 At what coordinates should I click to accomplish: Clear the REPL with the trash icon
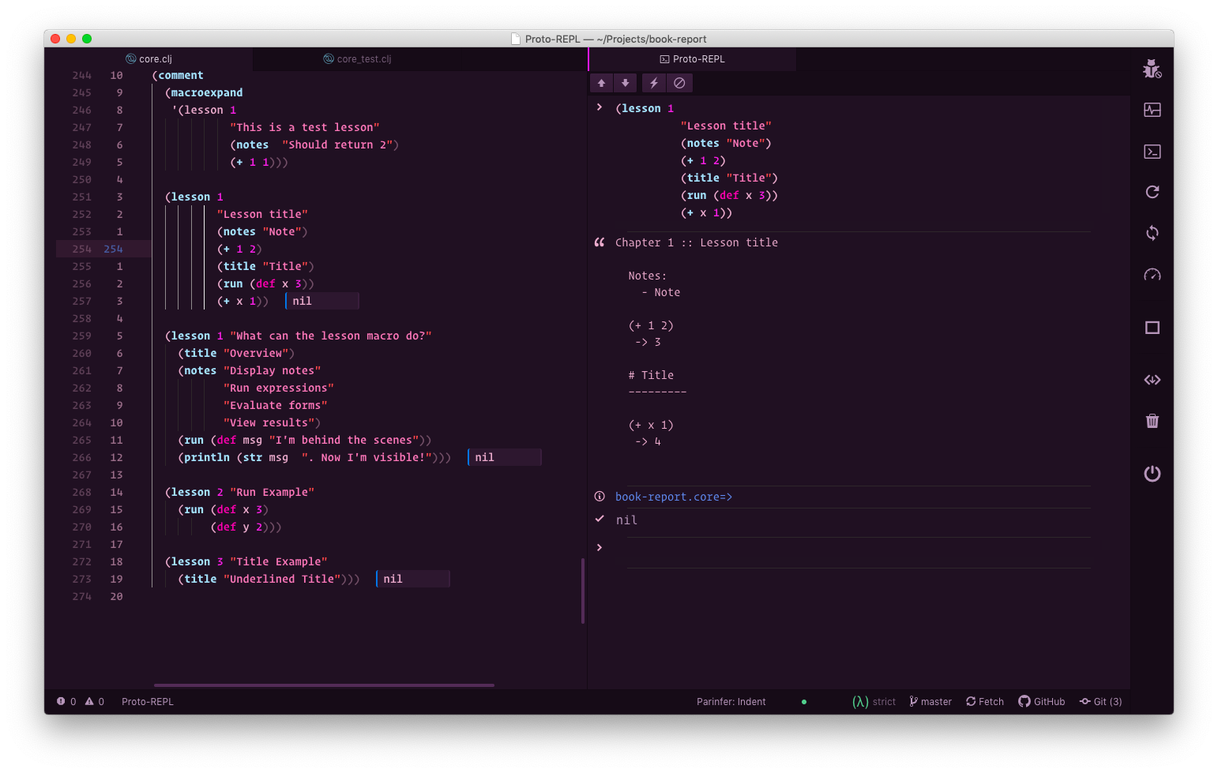click(x=1152, y=421)
